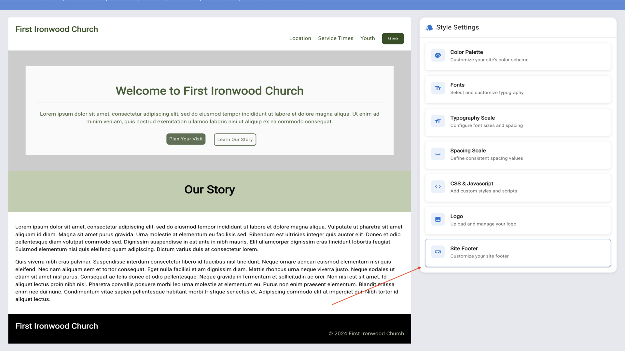This screenshot has height=351, width=625.
Task: Click the Plan Your Visit button
Action: (x=186, y=139)
